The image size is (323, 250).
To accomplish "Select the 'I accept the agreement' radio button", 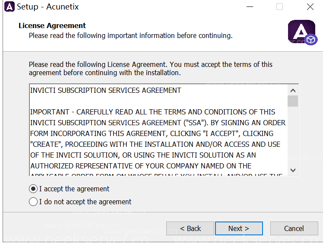I will point(33,189).
